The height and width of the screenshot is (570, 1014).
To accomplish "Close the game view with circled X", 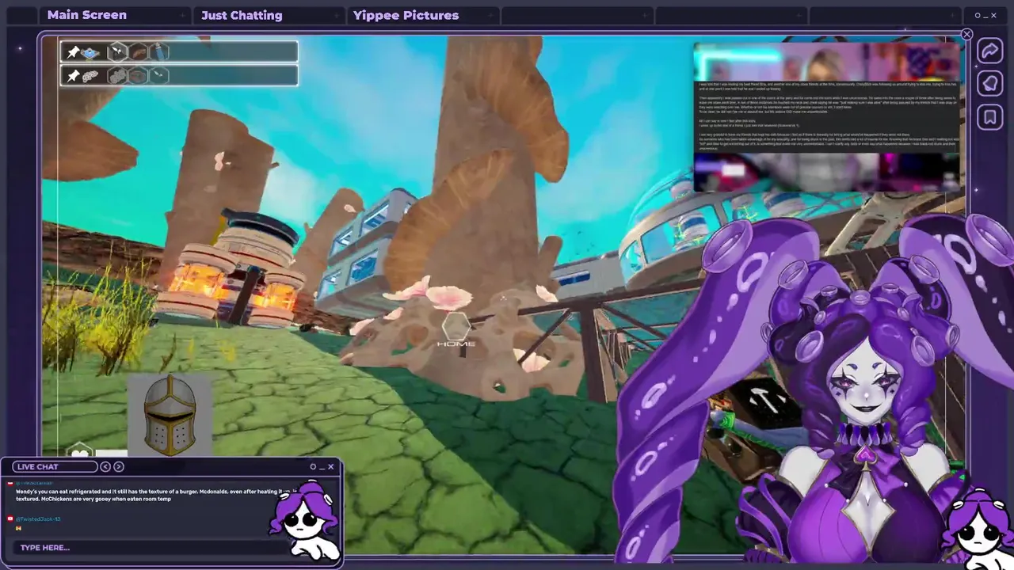I will coord(966,34).
